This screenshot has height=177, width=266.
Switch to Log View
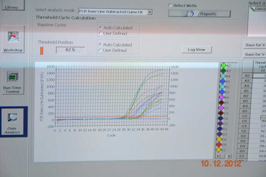(x=197, y=49)
